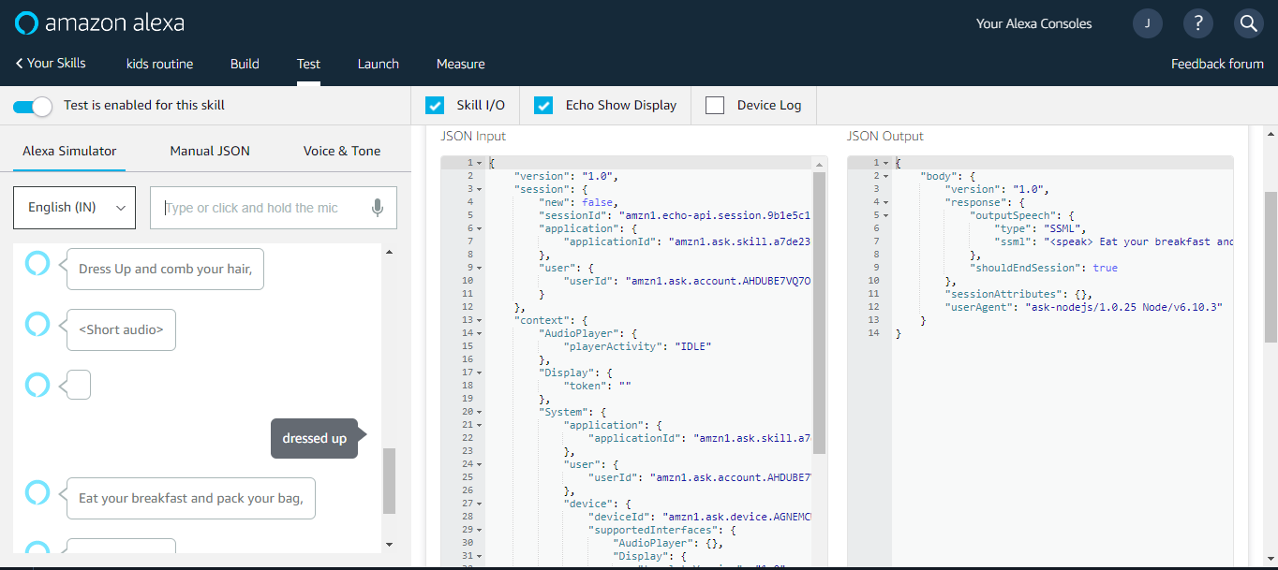
Task: Click the shouldEndSession true line
Action: [1044, 268]
